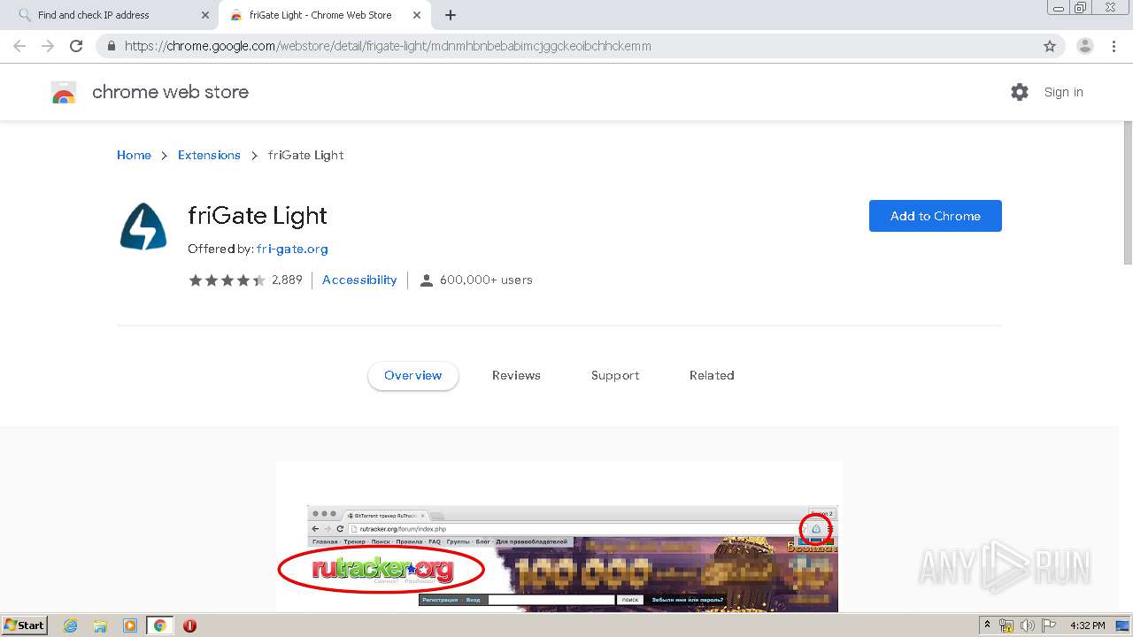Click the rutracker screenshot preview image
The width and height of the screenshot is (1133, 637).
559,536
